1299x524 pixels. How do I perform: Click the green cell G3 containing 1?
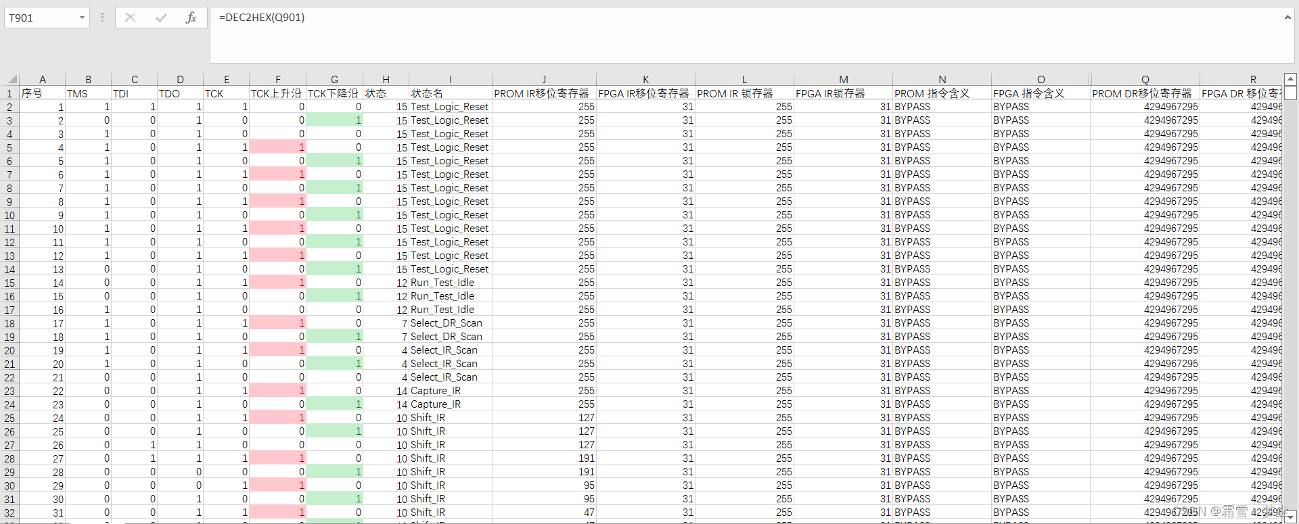point(334,120)
